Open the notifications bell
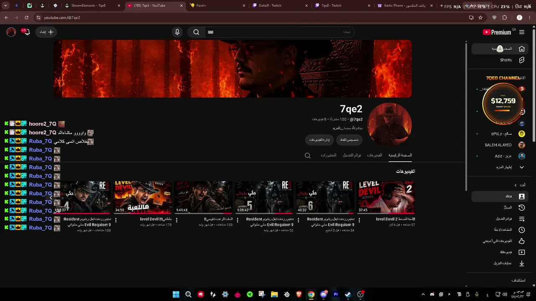 [27, 32]
